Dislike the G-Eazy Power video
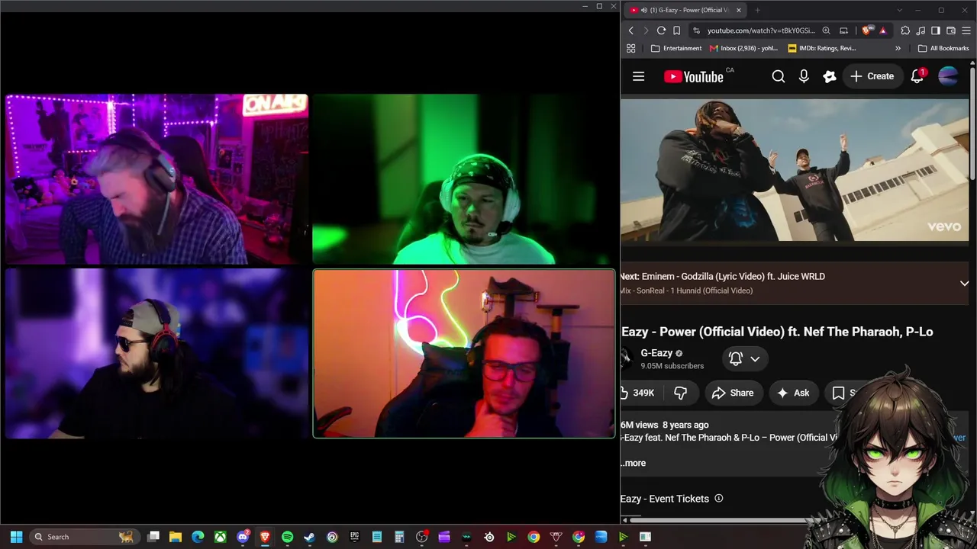 680,393
